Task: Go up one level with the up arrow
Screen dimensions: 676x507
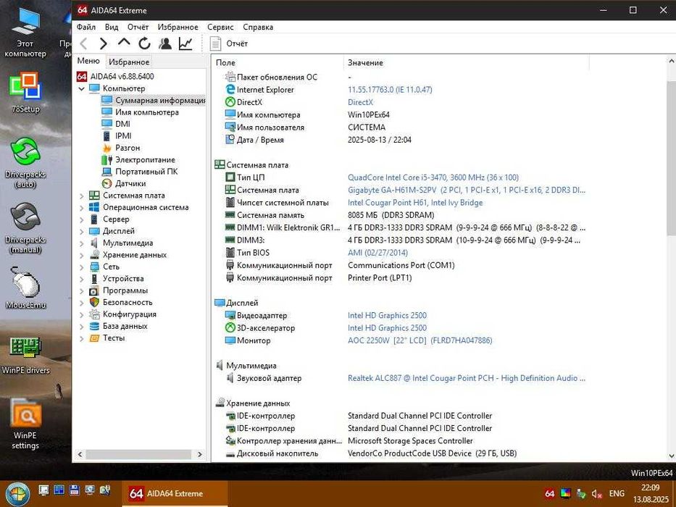Action: point(124,43)
